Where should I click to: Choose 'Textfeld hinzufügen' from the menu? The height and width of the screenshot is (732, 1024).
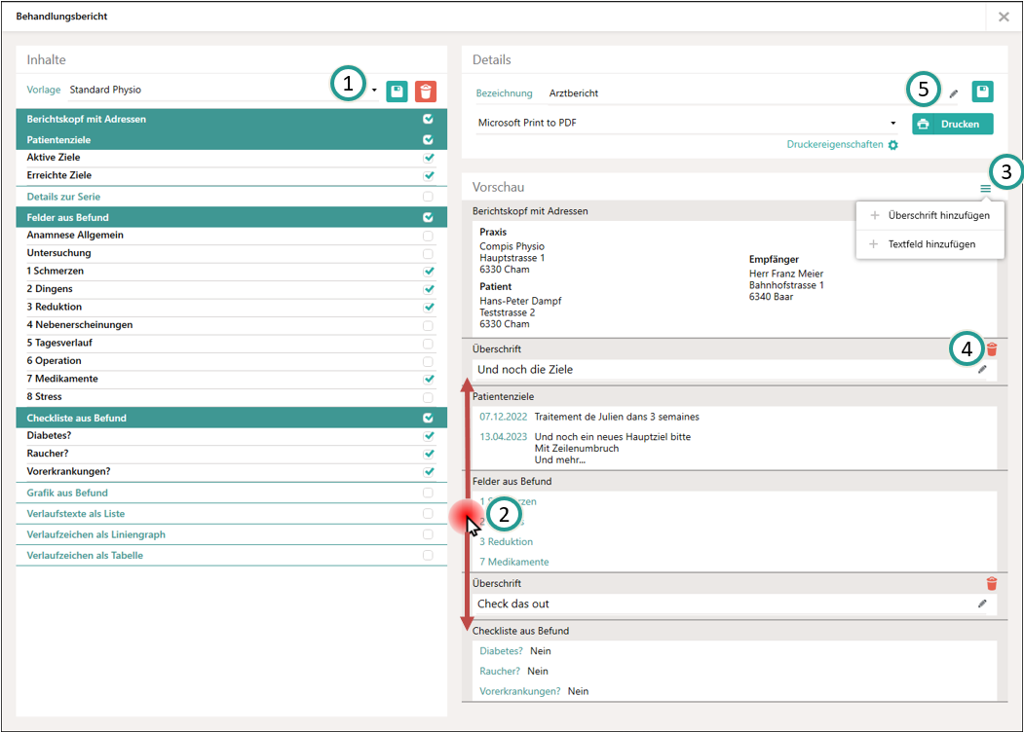click(x=931, y=244)
